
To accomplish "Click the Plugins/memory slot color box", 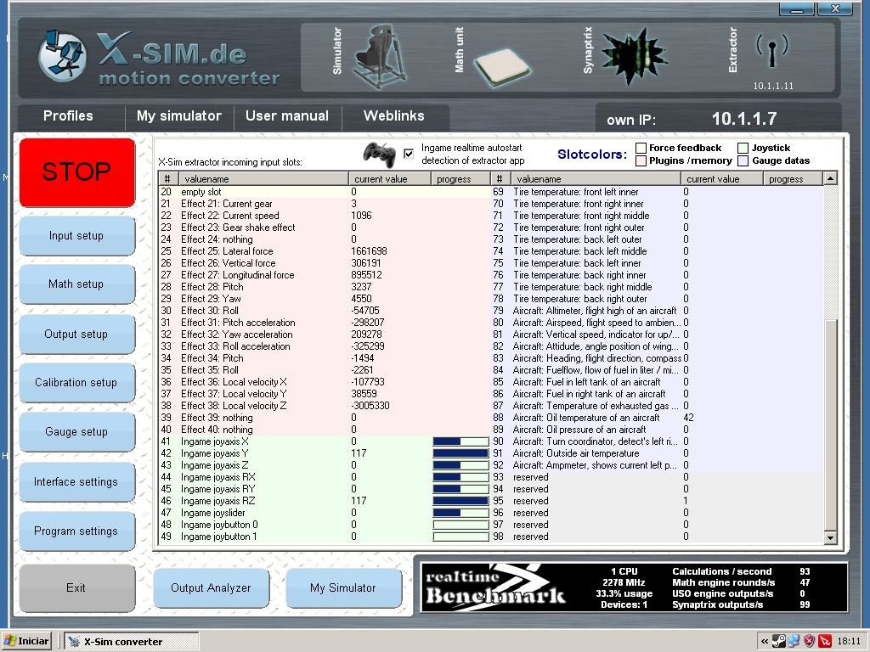I will 641,160.
